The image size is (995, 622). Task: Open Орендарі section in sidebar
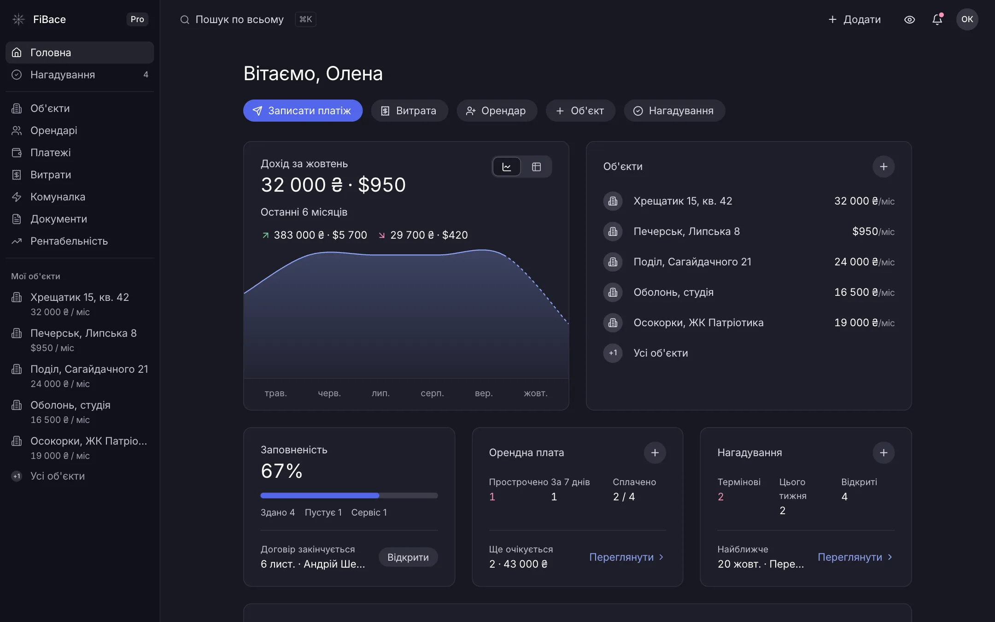tap(80, 130)
